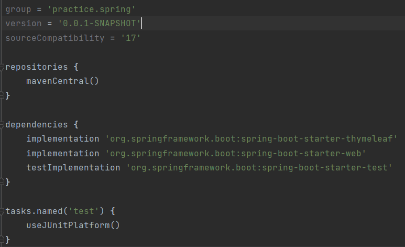The width and height of the screenshot is (405, 247).
Task: Click fold end marker after mavenCentral block
Action: coord(2,95)
